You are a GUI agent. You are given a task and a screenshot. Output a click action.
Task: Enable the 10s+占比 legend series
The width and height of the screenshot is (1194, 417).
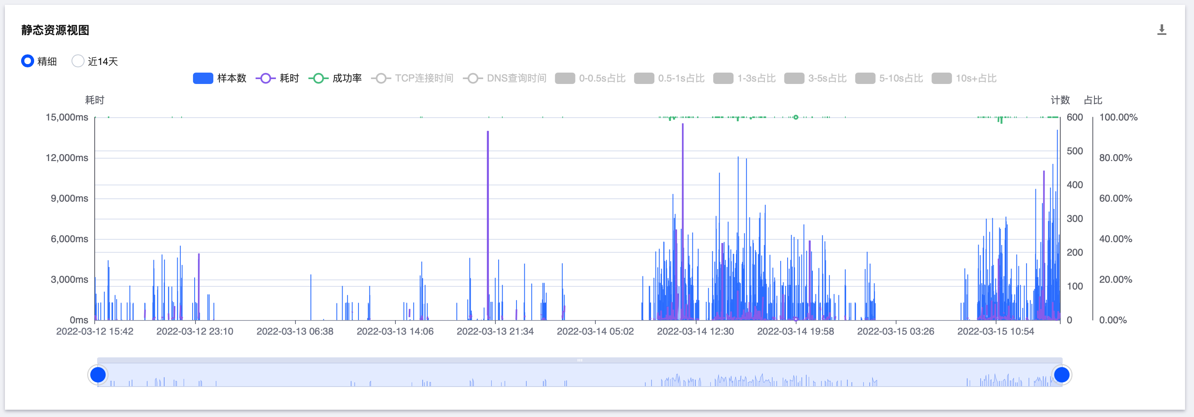(x=964, y=78)
